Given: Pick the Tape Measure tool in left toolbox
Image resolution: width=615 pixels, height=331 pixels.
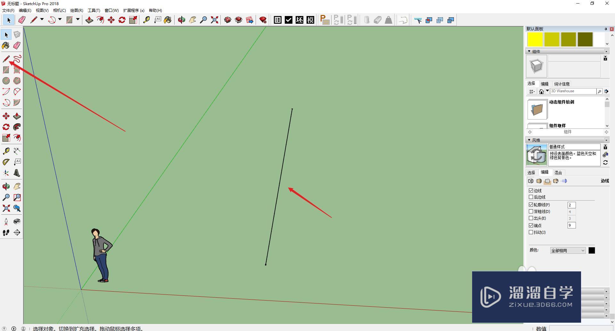Looking at the screenshot, I should point(6,151).
